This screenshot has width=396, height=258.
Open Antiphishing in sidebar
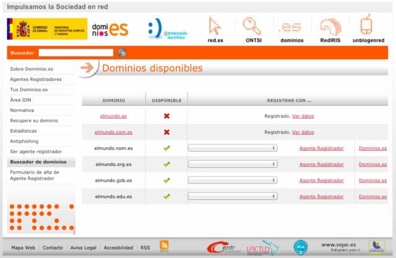click(24, 141)
